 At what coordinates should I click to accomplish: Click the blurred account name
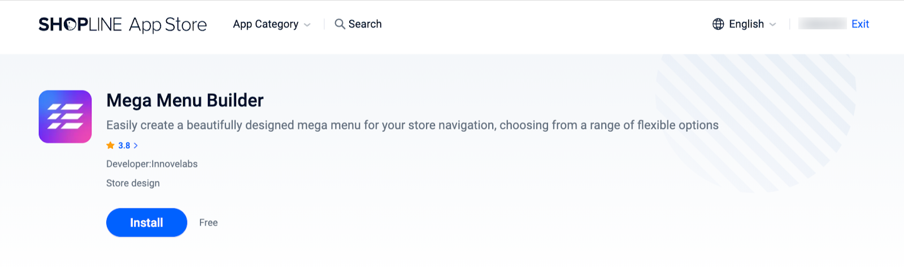[822, 24]
